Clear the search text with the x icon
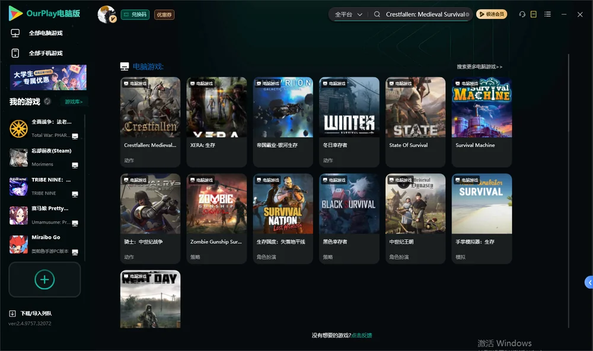593x351 pixels. [467, 14]
